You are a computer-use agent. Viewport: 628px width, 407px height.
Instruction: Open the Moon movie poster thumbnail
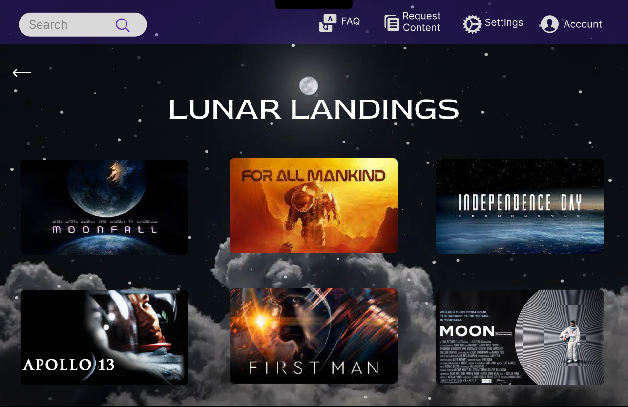(520, 337)
